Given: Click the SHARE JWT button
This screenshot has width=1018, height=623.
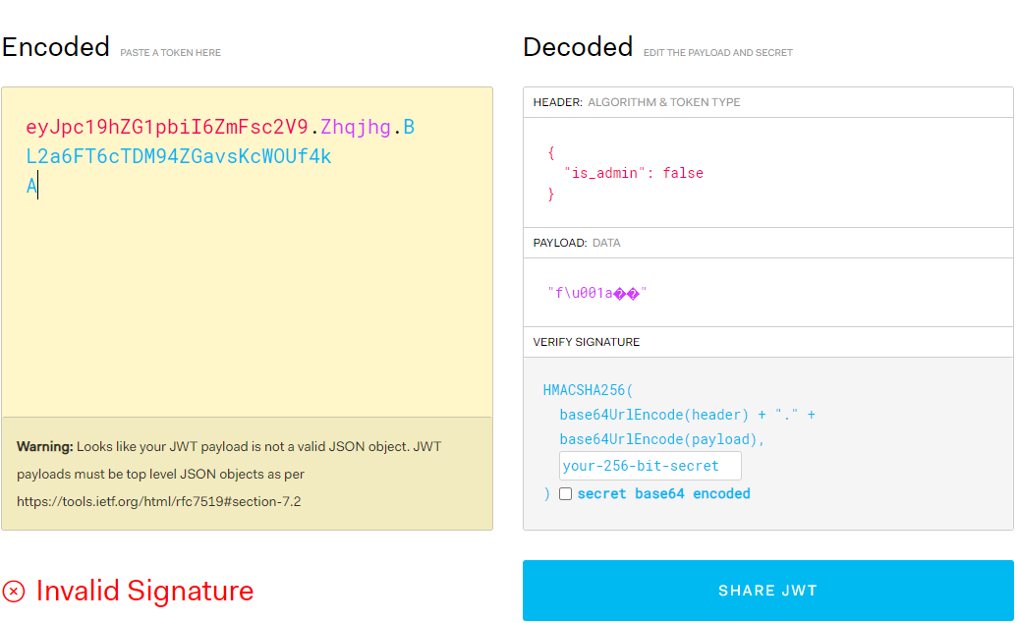Looking at the screenshot, I should pyautogui.click(x=768, y=590).
